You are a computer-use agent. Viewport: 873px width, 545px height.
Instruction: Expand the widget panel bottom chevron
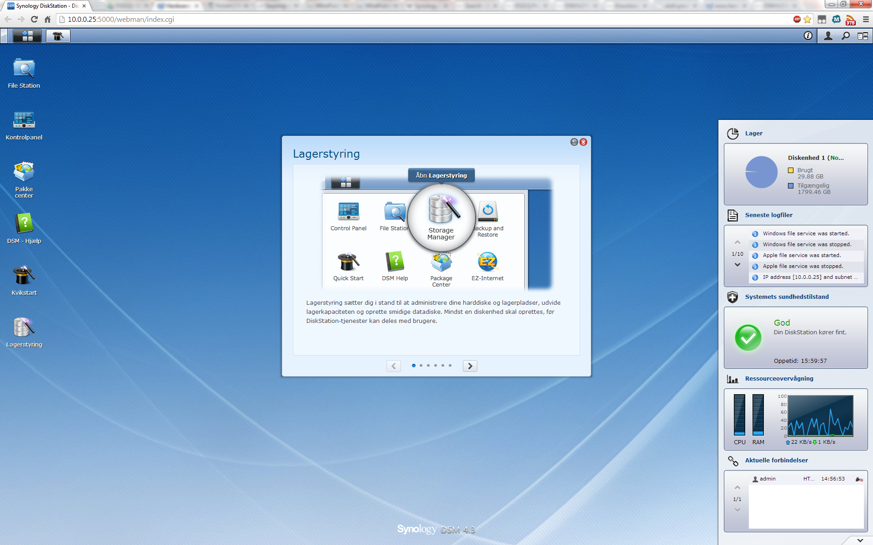(860, 540)
